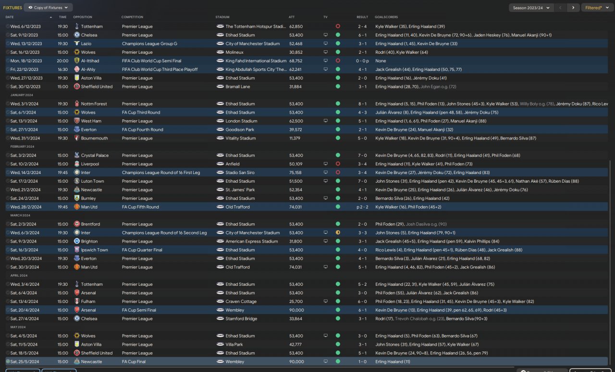
Task: Click Fulham's club badge
Action: click(x=77, y=302)
